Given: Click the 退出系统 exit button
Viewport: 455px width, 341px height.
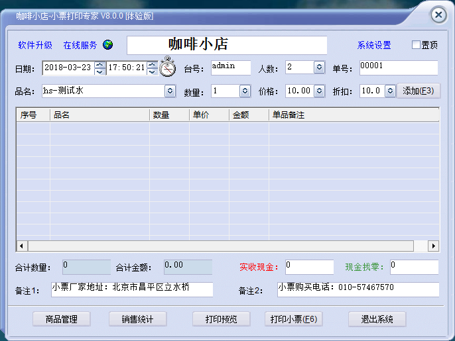Looking at the screenshot, I should [377, 319].
